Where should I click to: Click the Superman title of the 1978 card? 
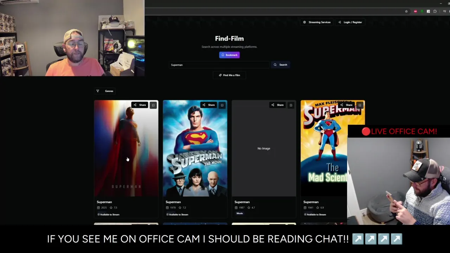click(x=173, y=202)
